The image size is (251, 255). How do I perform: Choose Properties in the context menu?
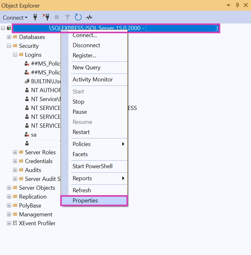pos(94,201)
